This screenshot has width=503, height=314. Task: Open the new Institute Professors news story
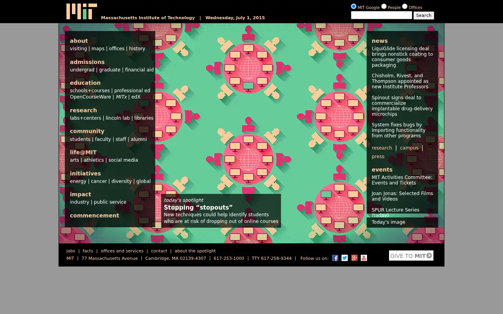click(x=400, y=81)
